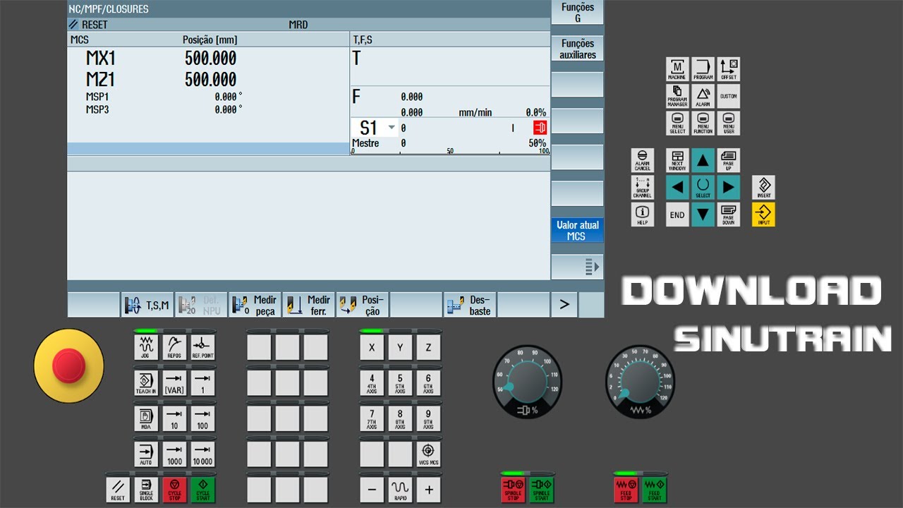Select the Y axis key
Image resolution: width=903 pixels, height=508 pixels.
tap(400, 347)
